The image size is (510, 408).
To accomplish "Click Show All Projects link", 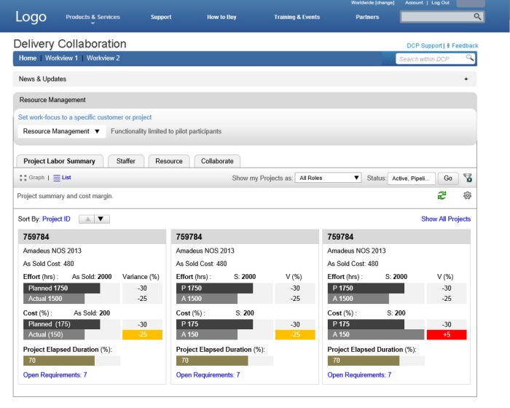I will (446, 219).
